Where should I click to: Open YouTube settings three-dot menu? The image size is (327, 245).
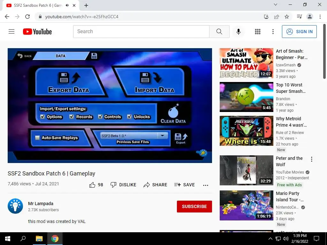(x=273, y=32)
